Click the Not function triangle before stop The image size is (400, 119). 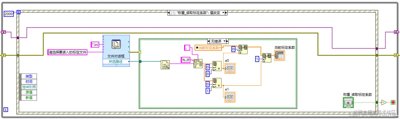pos(384,102)
